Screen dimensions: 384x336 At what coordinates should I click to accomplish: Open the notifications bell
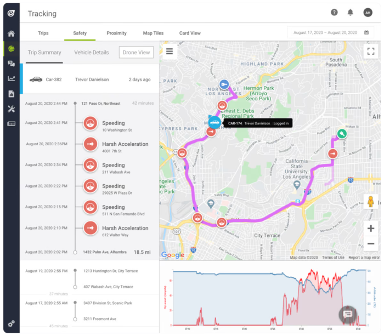(351, 12)
